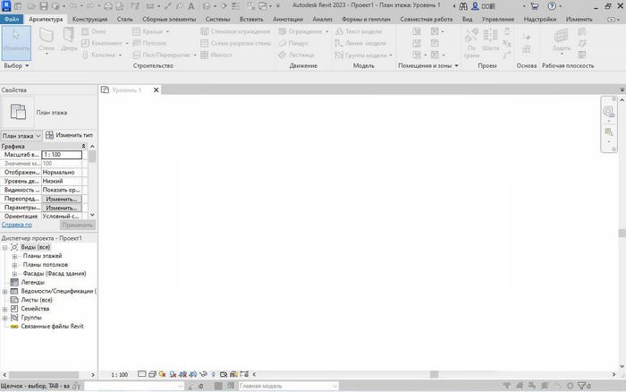This screenshot has width=626, height=392.
Task: Expand the Планы этажей tree node
Action: point(14,256)
